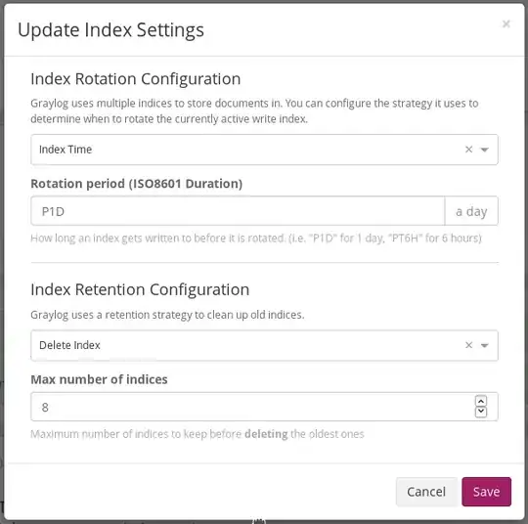
Task: Click the Rotation period (ISO8601 Duration) label
Action: (x=136, y=184)
